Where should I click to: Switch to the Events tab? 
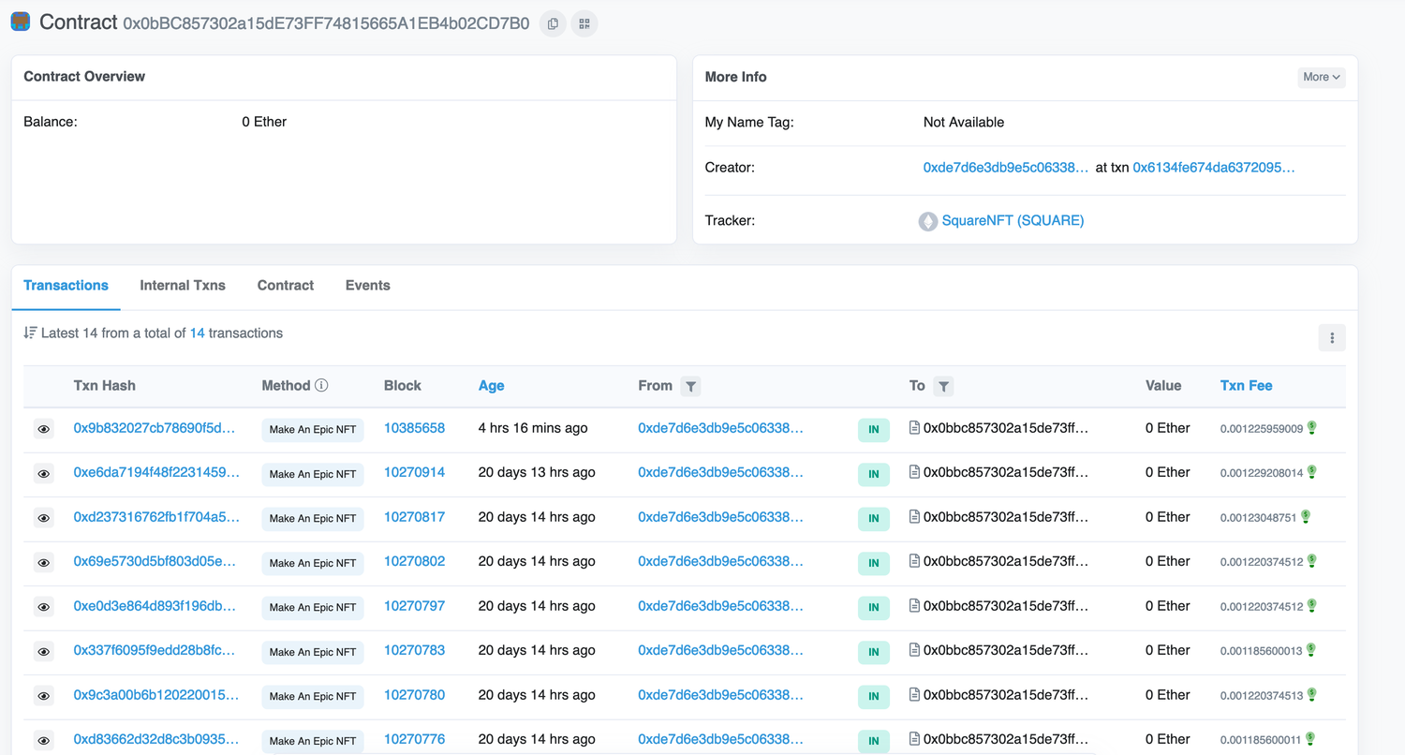367,285
